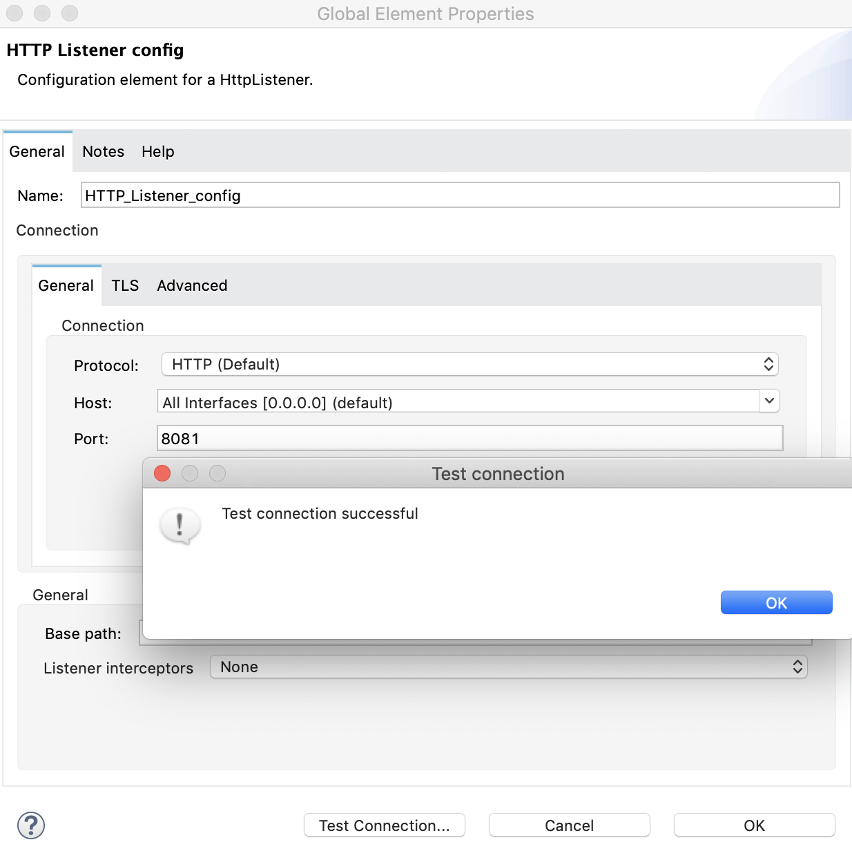Open the Protocol dropdown stepper arrows
Screen dimensions: 852x860
[x=768, y=364]
